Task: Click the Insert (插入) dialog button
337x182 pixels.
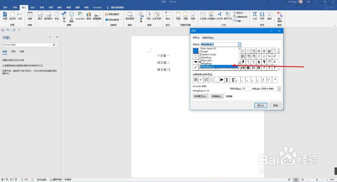Action: [x=261, y=105]
